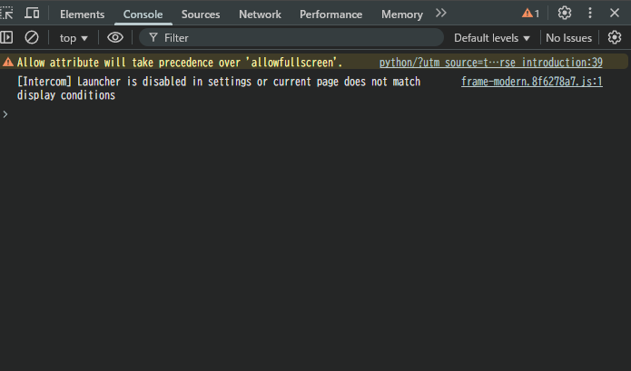
Task: Toggle the console sidebar panel
Action: click(x=7, y=37)
